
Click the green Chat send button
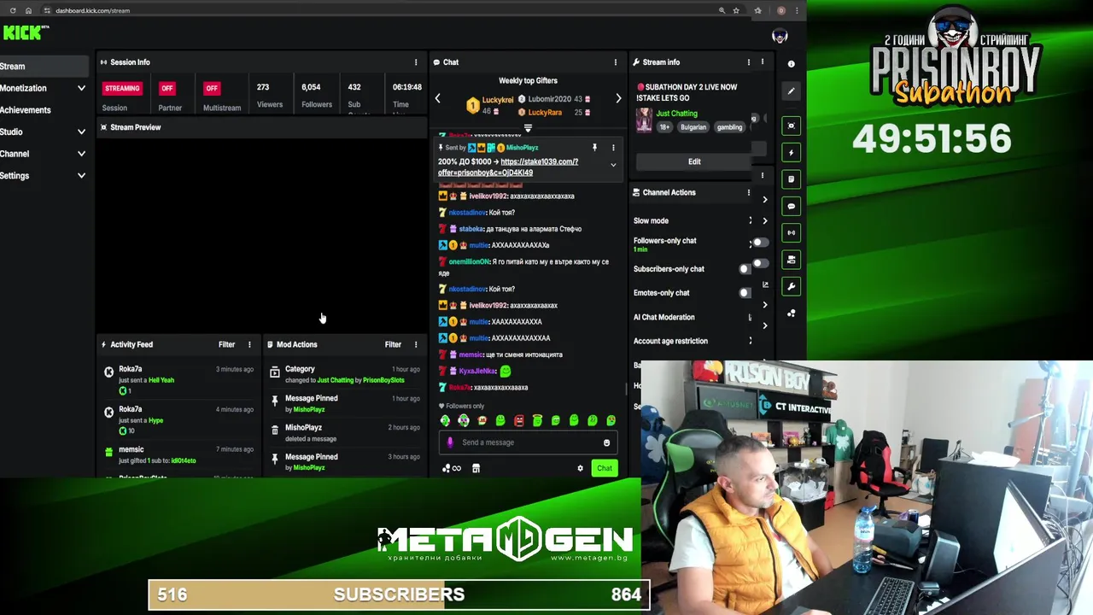pos(605,468)
